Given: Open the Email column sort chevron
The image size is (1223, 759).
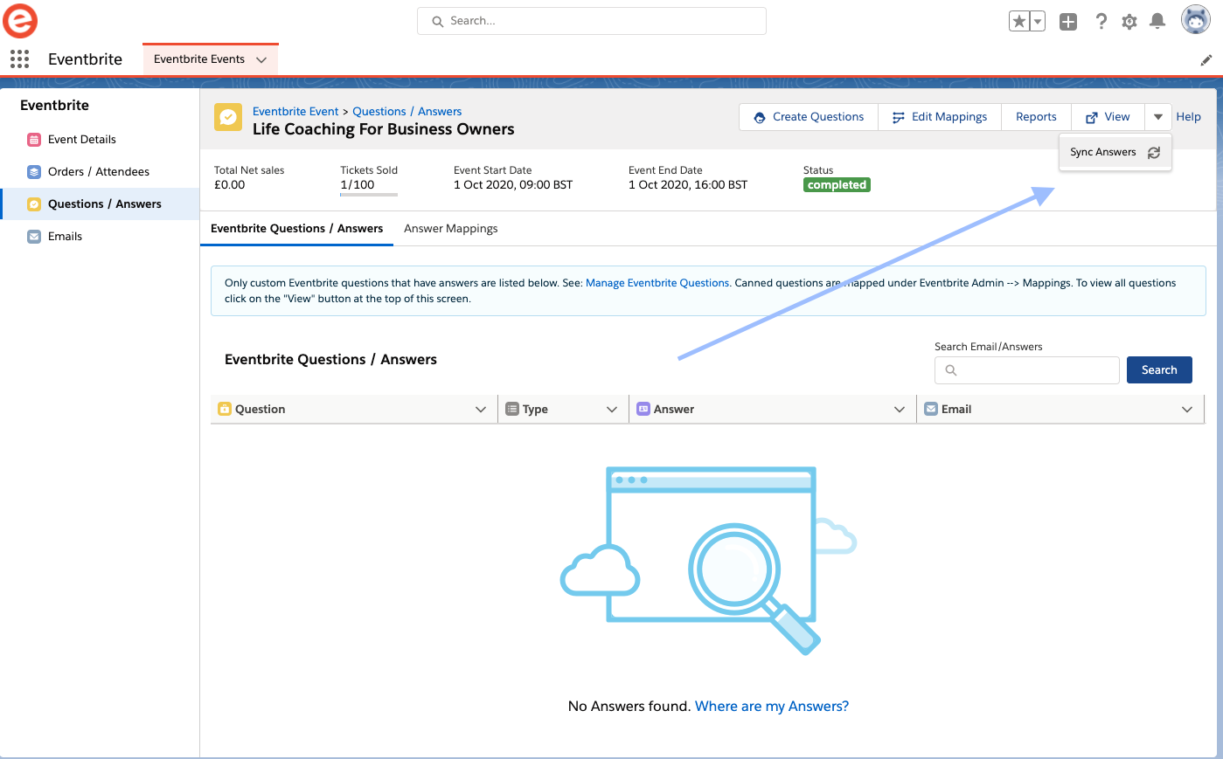Looking at the screenshot, I should [1187, 410].
